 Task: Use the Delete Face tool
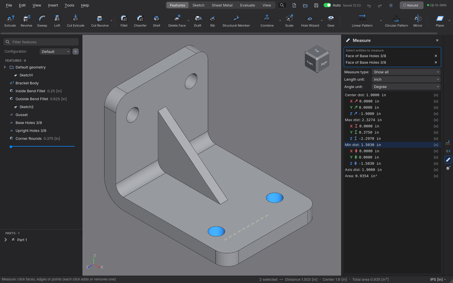click(x=177, y=21)
